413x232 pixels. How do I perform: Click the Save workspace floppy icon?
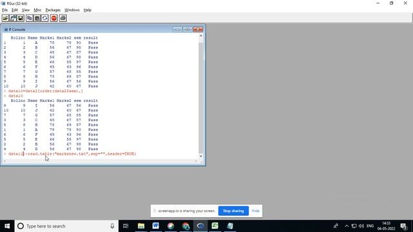point(21,18)
